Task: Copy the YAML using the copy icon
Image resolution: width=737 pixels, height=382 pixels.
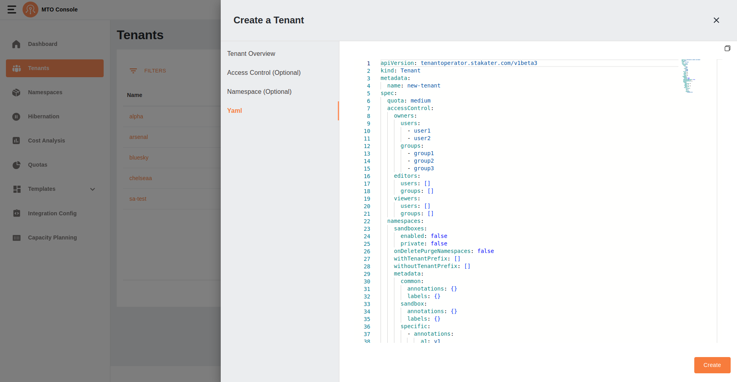Action: [728, 48]
